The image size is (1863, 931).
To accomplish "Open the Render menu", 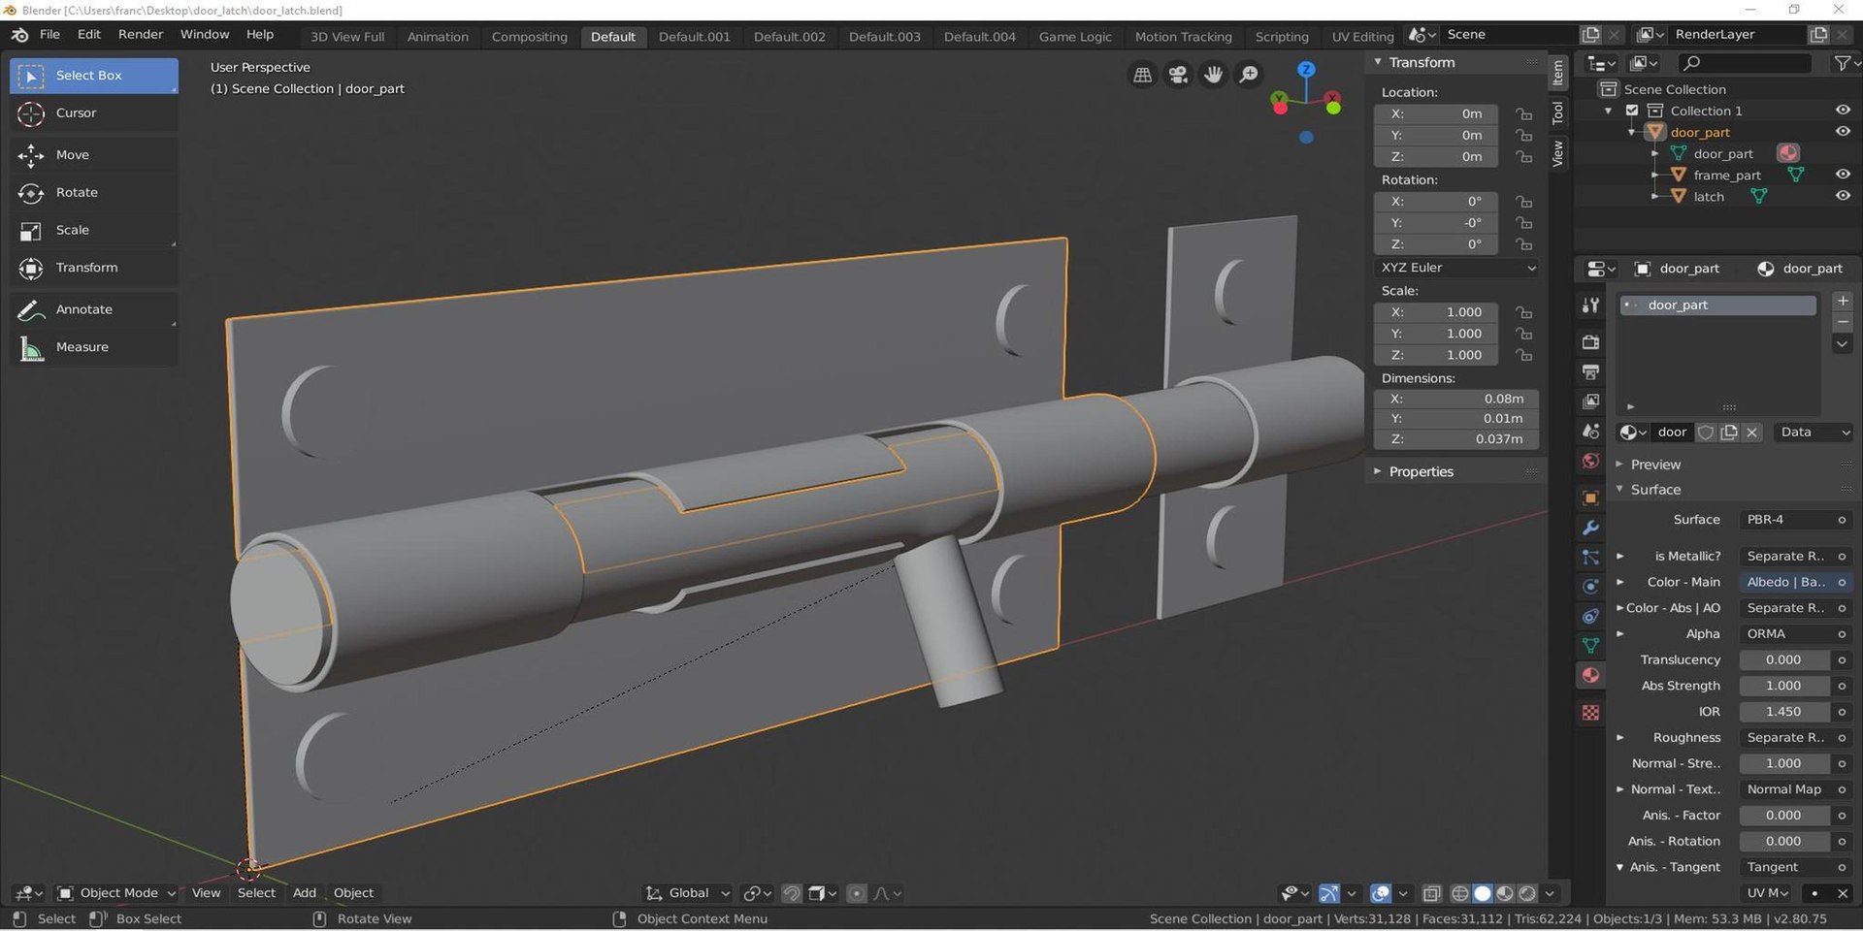I will click(141, 35).
